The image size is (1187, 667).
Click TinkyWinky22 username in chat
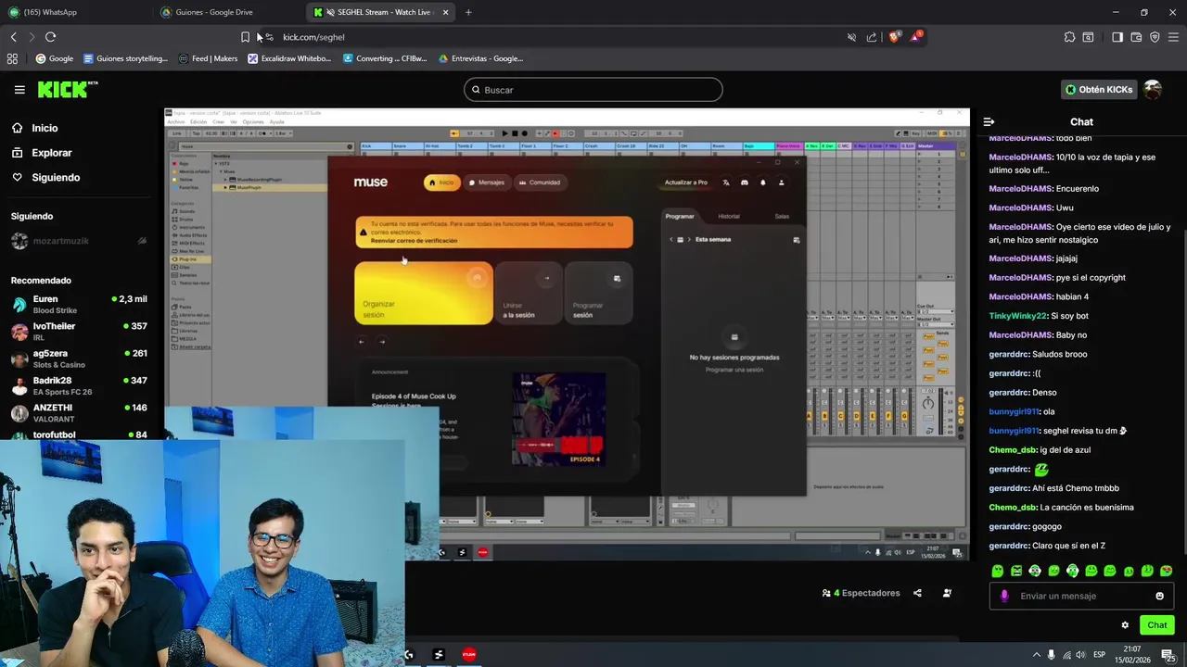click(1017, 316)
